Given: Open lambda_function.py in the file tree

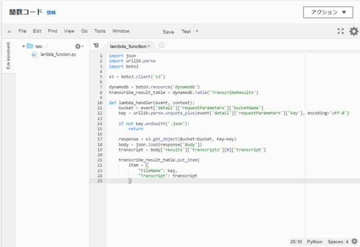Looking at the screenshot, I should (x=58, y=55).
